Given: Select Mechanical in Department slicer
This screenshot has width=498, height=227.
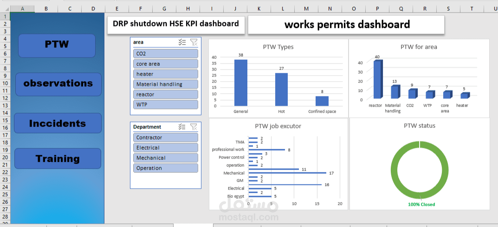Looking at the screenshot, I should pyautogui.click(x=166, y=158).
